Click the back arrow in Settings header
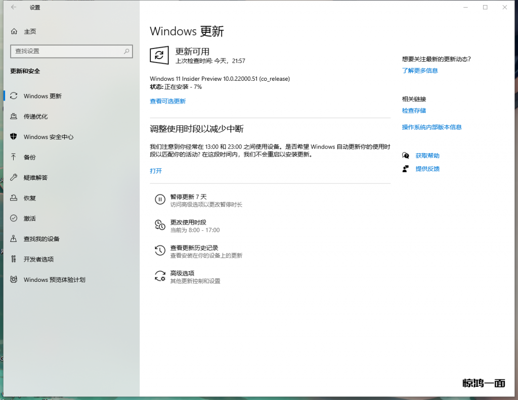The height and width of the screenshot is (400, 518). coord(14,8)
